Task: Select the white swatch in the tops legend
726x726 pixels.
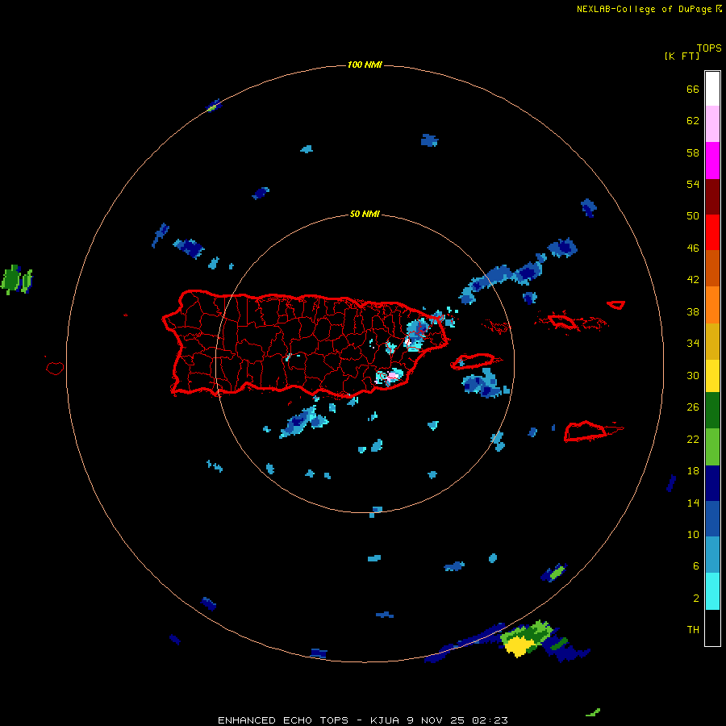Action: (x=712, y=89)
